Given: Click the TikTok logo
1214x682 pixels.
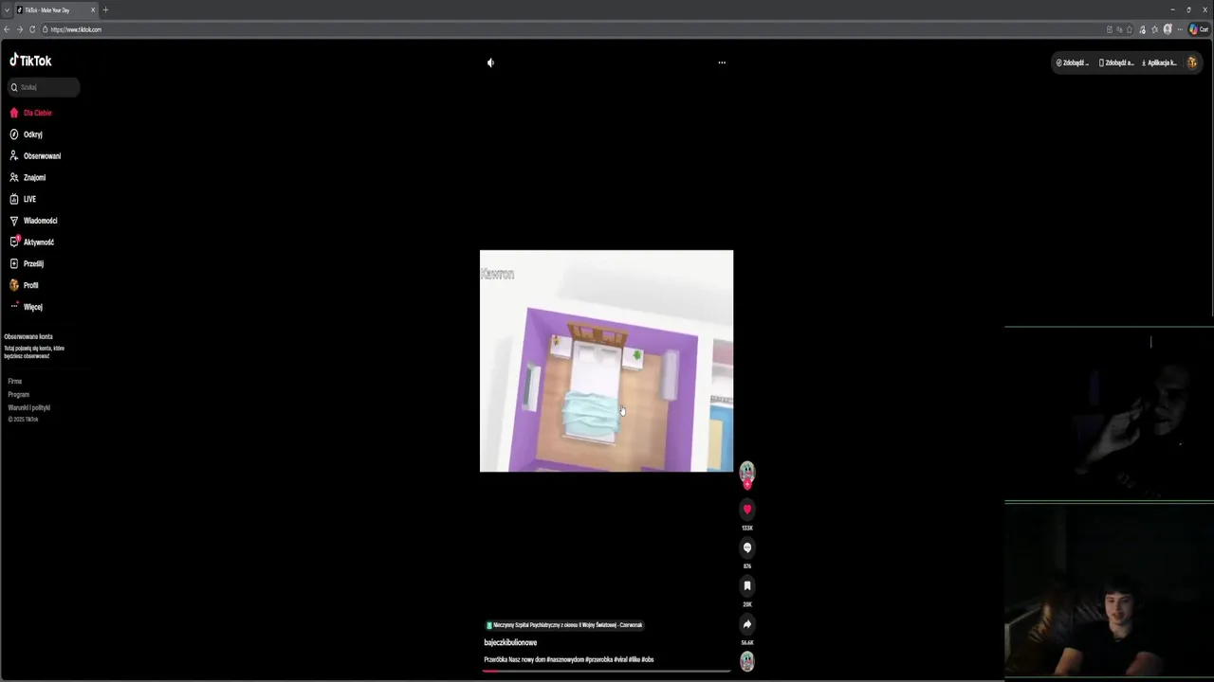Looking at the screenshot, I should coord(30,61).
